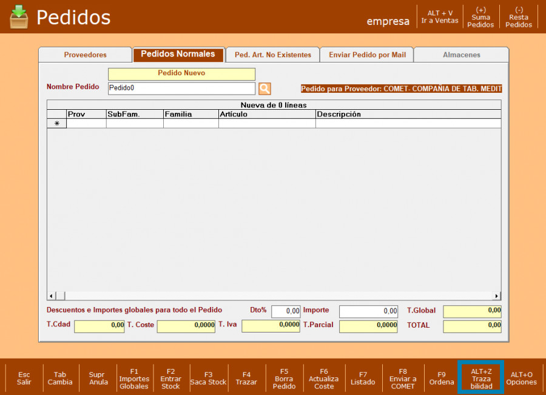Click the Nombre Pedido text field
Image resolution: width=546 pixels, height=395 pixels.
click(181, 89)
